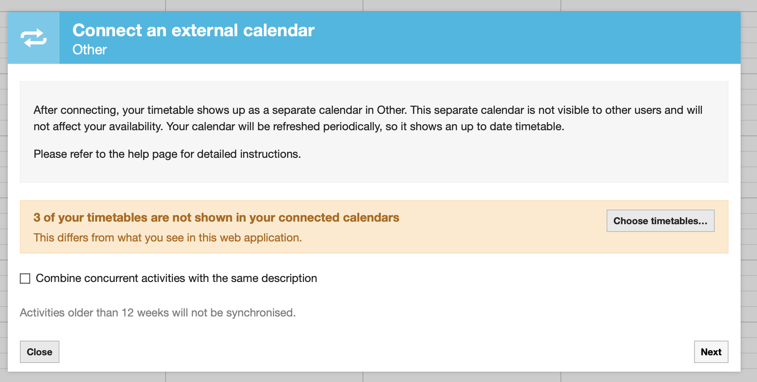The image size is (757, 382).
Task: Click 'Please refer to the help page' line
Action: click(167, 154)
